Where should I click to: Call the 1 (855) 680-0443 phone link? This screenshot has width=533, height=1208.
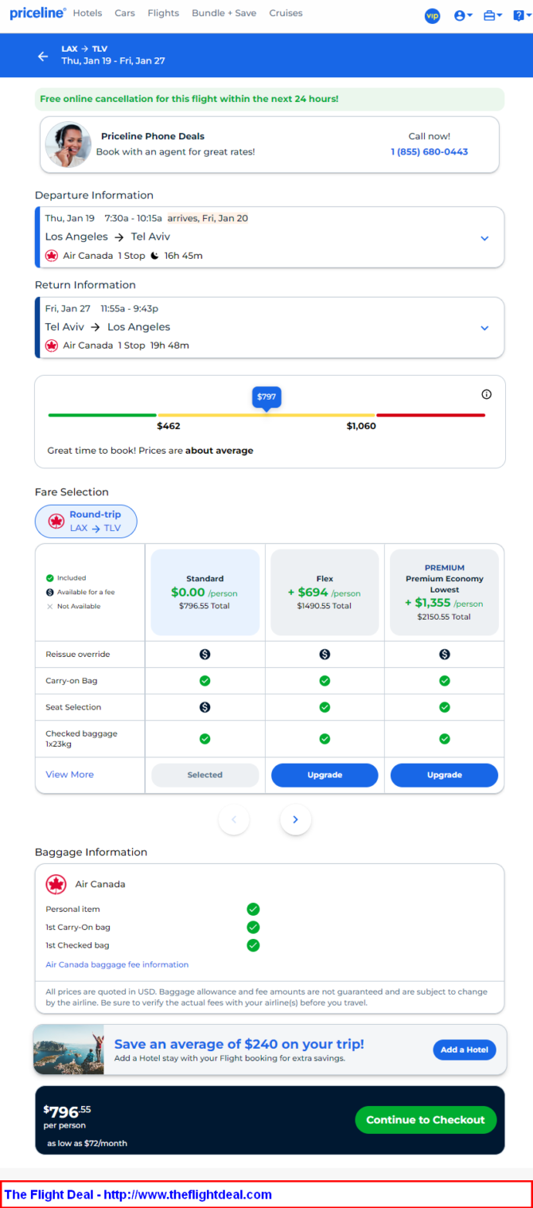point(430,151)
